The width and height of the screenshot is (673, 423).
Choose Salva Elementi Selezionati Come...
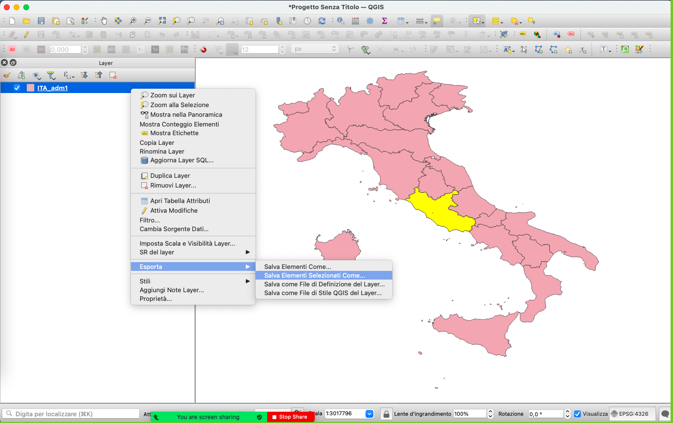(314, 275)
